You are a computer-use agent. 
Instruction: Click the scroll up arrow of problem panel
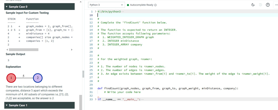(x=81, y=2)
